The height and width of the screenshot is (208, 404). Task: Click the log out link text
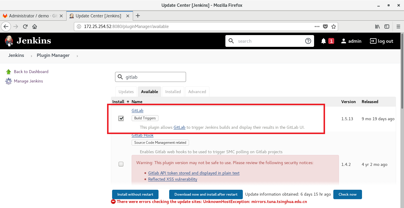(386, 41)
